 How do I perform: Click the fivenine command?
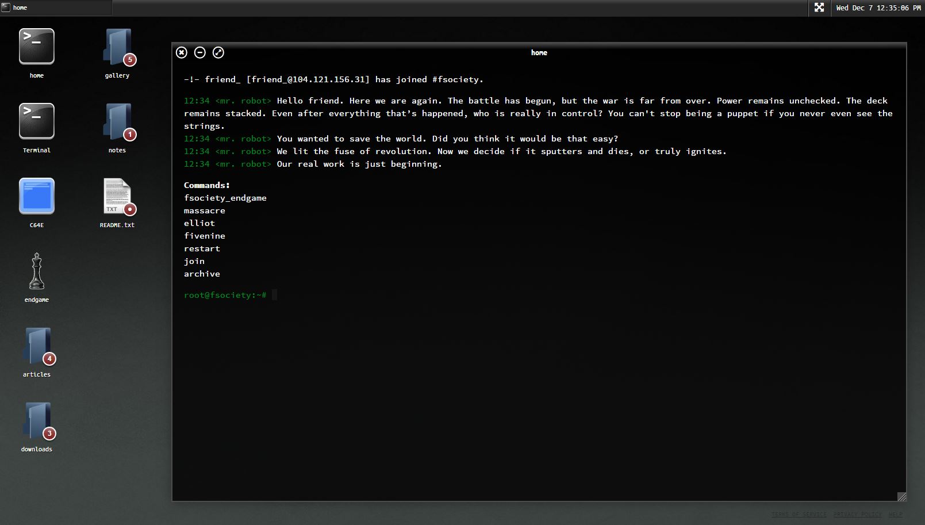tap(205, 236)
